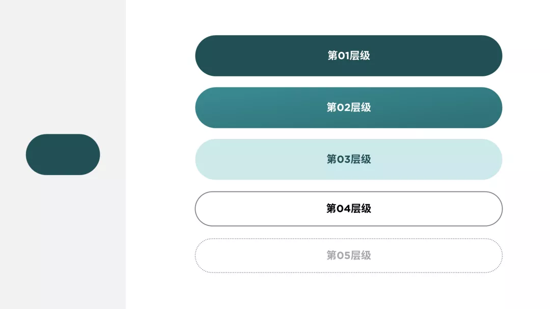Choose the light mint 第03层级 button
This screenshot has width=550, height=309.
pos(349,159)
